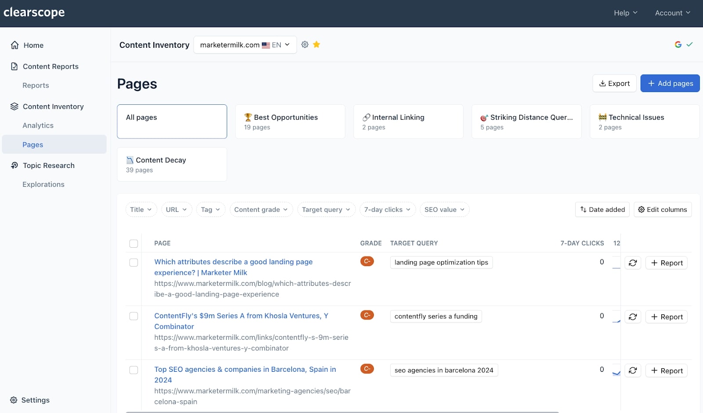Click the C- grade on landing page row
The image size is (703, 413).
(367, 261)
